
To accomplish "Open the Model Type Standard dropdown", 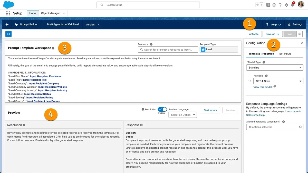I will point(274,68).
